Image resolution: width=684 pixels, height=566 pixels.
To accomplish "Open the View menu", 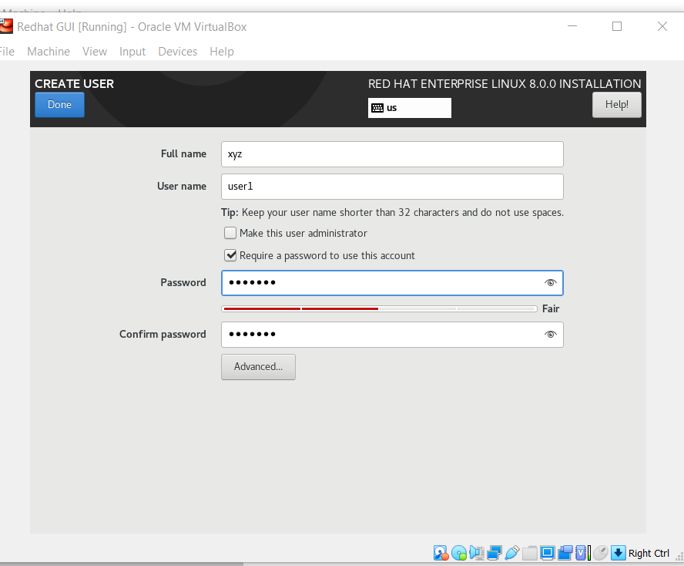I will (x=95, y=52).
